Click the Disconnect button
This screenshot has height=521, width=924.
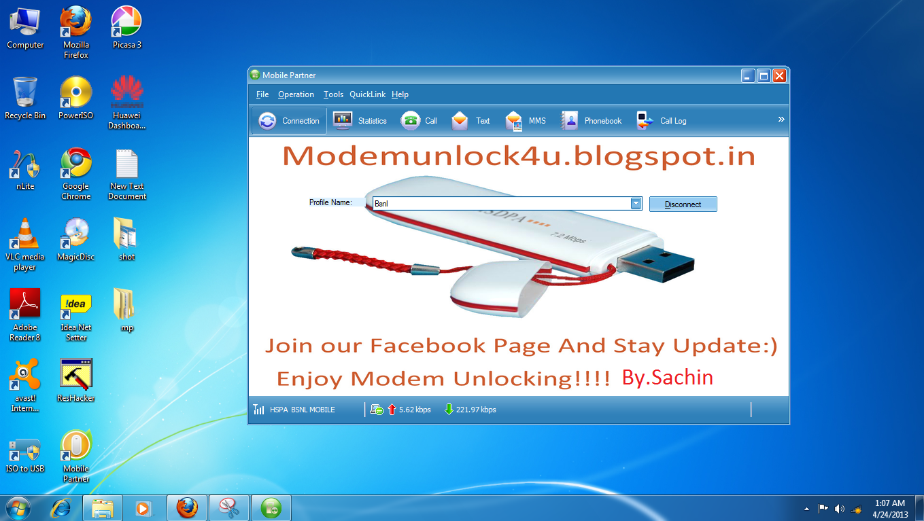point(683,204)
